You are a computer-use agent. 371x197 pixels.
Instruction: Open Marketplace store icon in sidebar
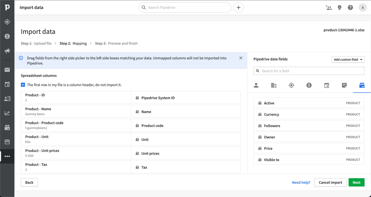click(7, 142)
